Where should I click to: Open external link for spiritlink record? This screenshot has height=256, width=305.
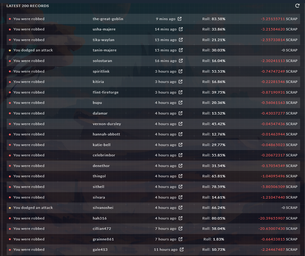pyautogui.click(x=181, y=71)
